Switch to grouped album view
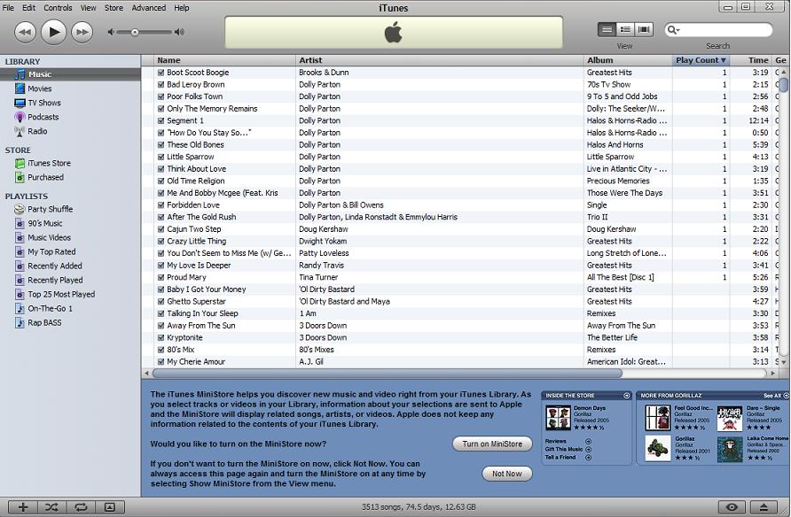Screen dimensions: 791x517 pyautogui.click(x=625, y=30)
